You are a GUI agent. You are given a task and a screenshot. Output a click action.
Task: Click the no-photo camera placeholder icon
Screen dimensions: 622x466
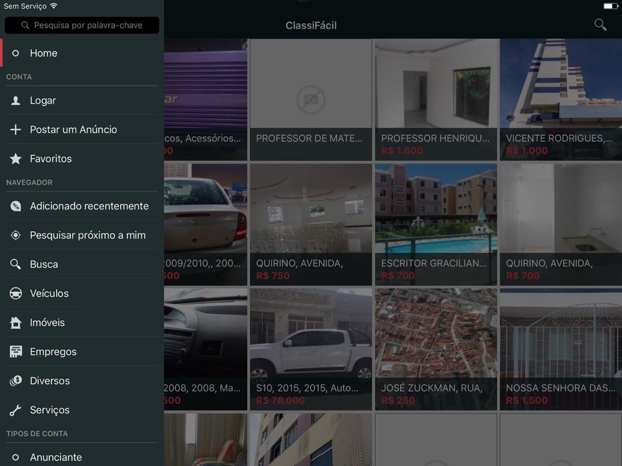[311, 99]
